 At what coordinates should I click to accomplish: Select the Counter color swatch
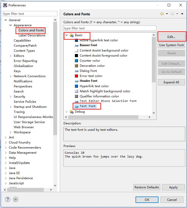[76, 61]
